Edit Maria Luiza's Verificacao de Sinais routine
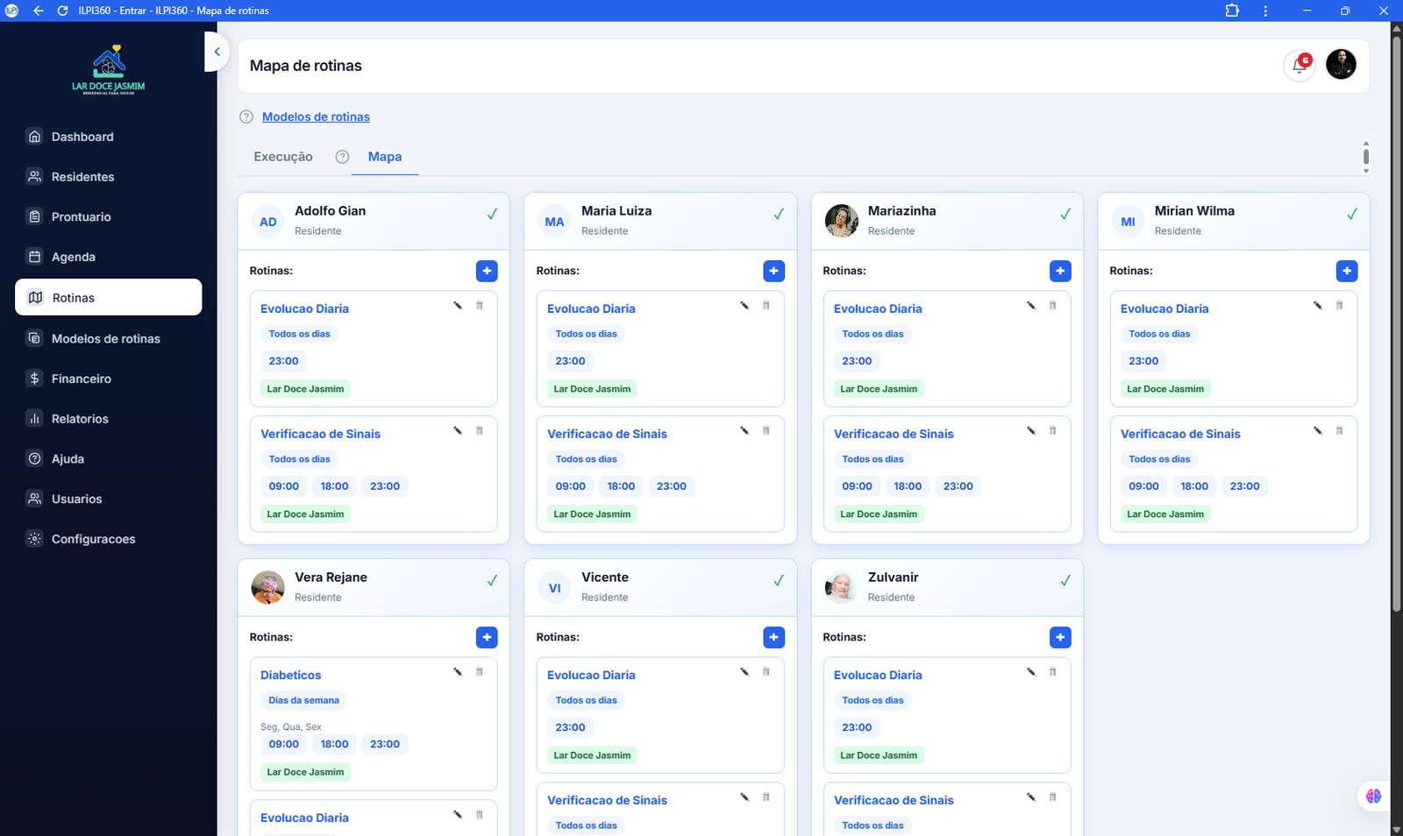Image resolution: width=1403 pixels, height=836 pixels. [x=744, y=431]
